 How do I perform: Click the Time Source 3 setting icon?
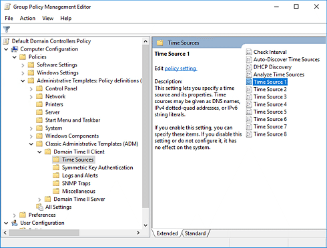coord(249,97)
